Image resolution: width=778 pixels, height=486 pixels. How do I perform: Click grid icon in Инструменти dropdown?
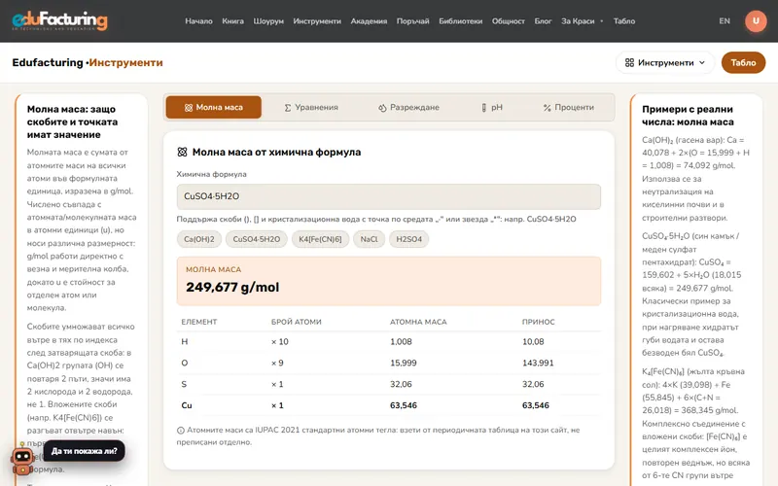629,62
